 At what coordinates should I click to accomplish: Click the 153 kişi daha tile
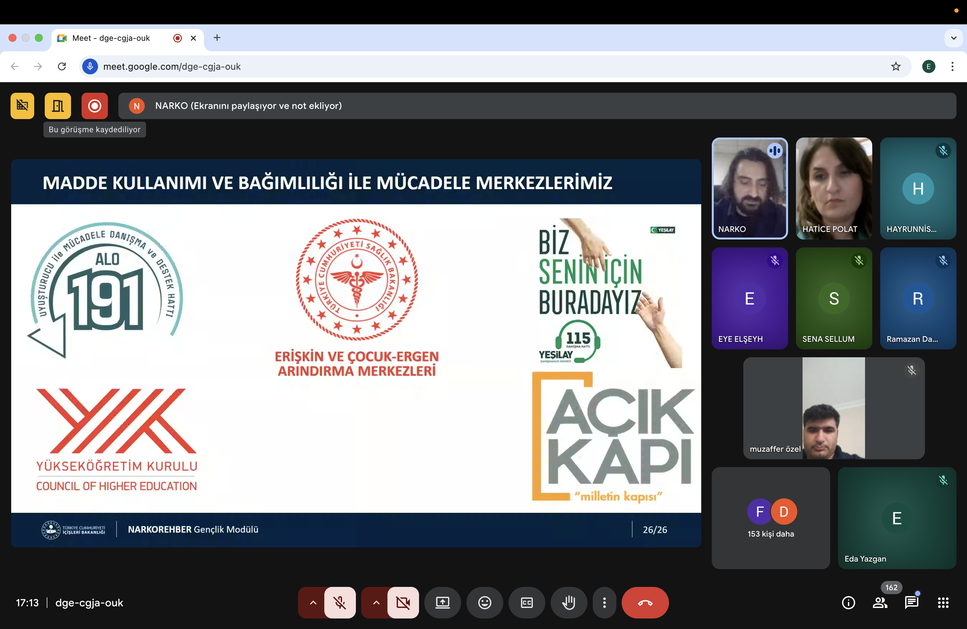(770, 518)
